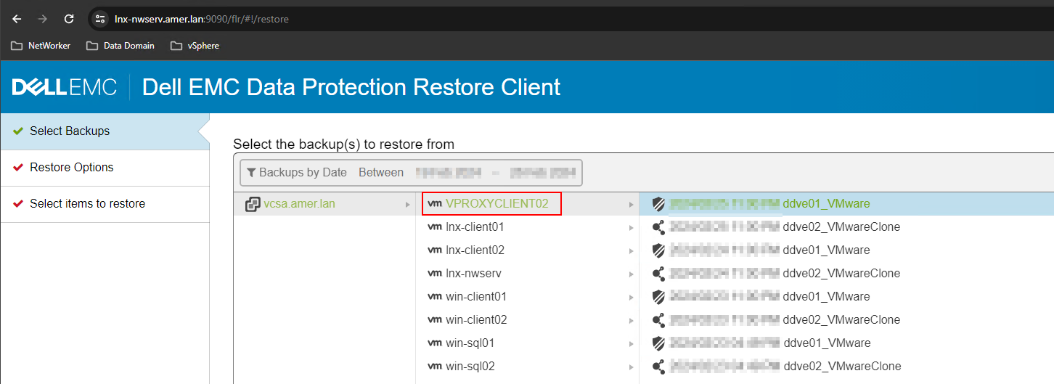Open the Select items to restore step

pyautogui.click(x=87, y=204)
